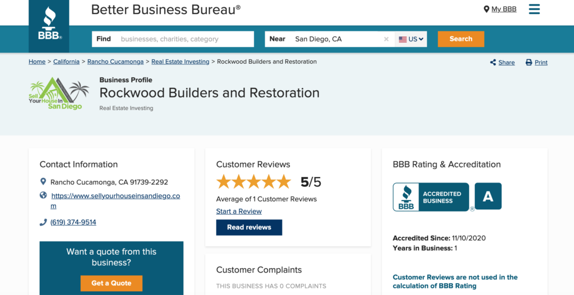
Task: Click the Read reviews button
Action: pyautogui.click(x=249, y=227)
